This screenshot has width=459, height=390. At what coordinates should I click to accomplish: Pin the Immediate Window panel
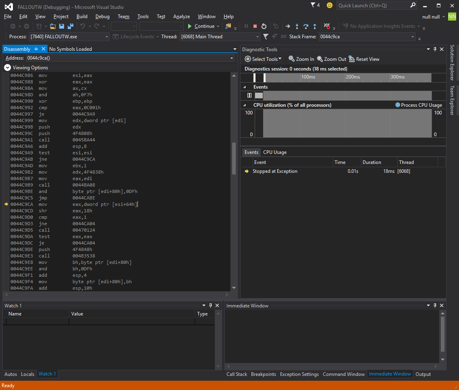435,305
